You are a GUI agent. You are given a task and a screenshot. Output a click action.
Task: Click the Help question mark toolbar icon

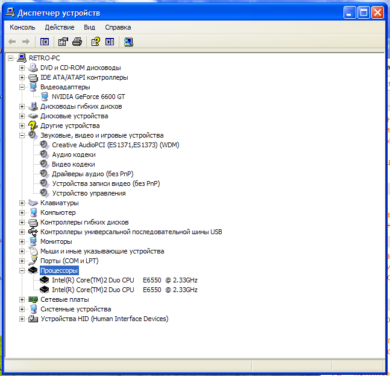point(96,42)
